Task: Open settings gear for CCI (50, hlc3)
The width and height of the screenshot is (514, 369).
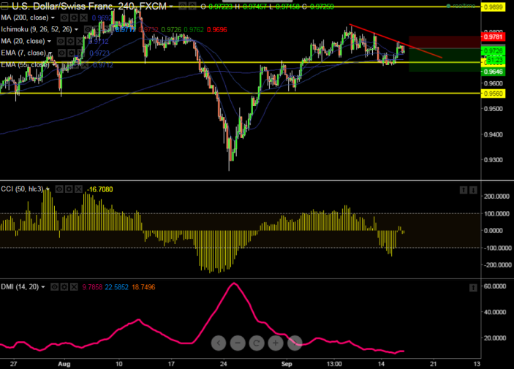Action: tap(69, 189)
